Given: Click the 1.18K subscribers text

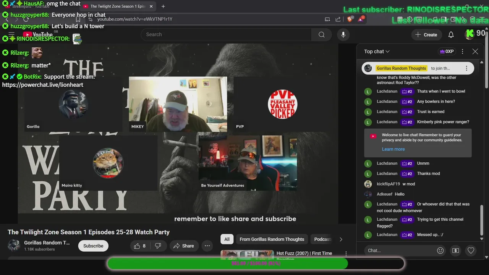Looking at the screenshot, I should [39, 249].
